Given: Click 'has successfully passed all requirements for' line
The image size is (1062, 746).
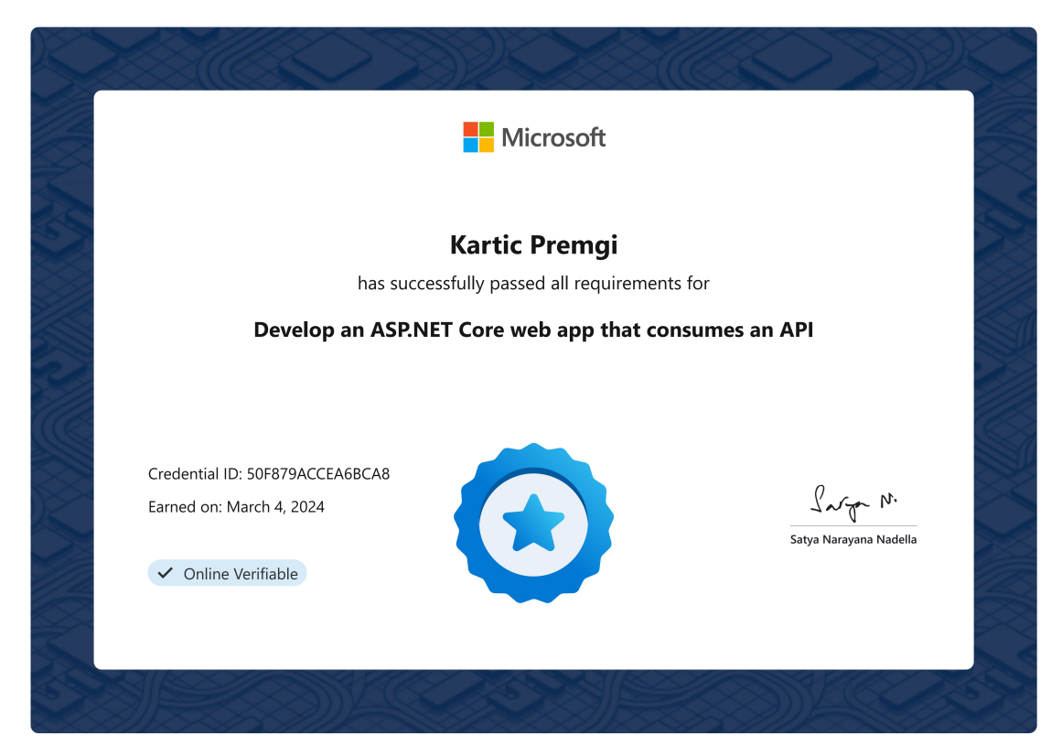Looking at the screenshot, I should tap(533, 283).
